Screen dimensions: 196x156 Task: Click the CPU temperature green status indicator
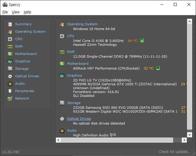coord(142,40)
